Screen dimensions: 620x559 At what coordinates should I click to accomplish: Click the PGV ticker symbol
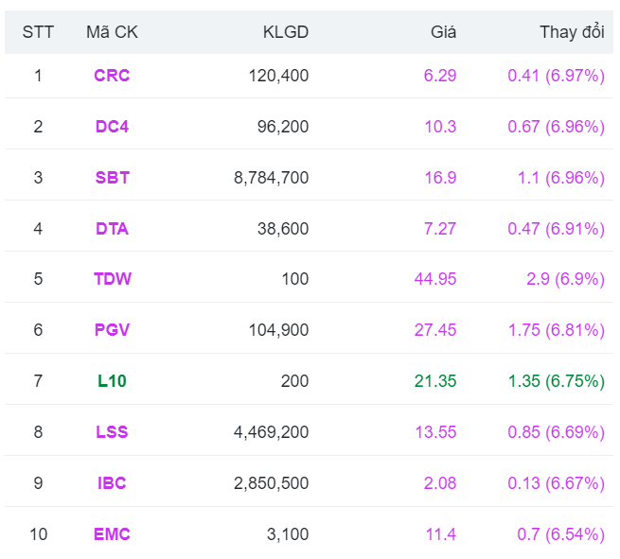coord(112,330)
